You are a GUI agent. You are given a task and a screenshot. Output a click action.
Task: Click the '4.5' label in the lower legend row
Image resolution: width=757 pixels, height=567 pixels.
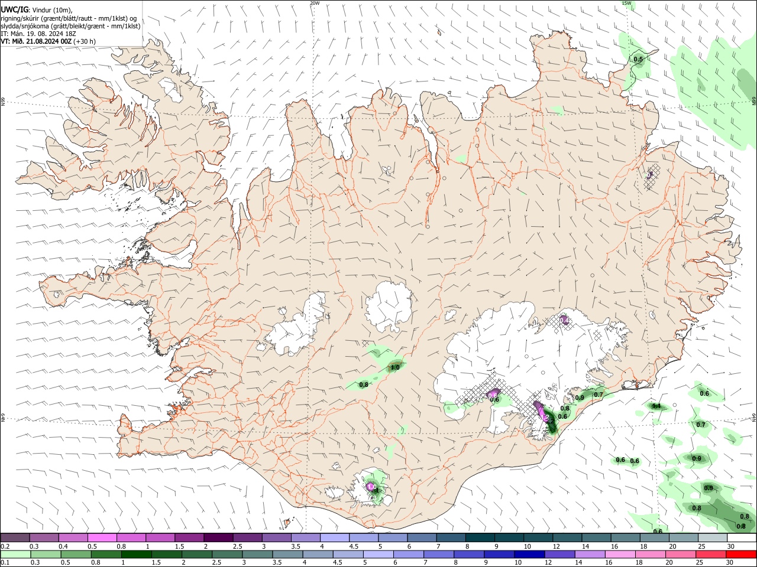[x=337, y=562]
